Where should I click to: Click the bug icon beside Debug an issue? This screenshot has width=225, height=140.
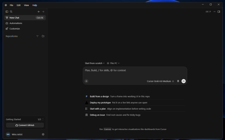[86, 115]
